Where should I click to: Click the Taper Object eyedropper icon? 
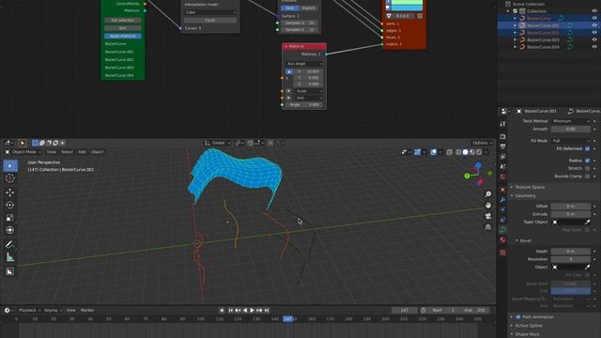click(x=587, y=222)
